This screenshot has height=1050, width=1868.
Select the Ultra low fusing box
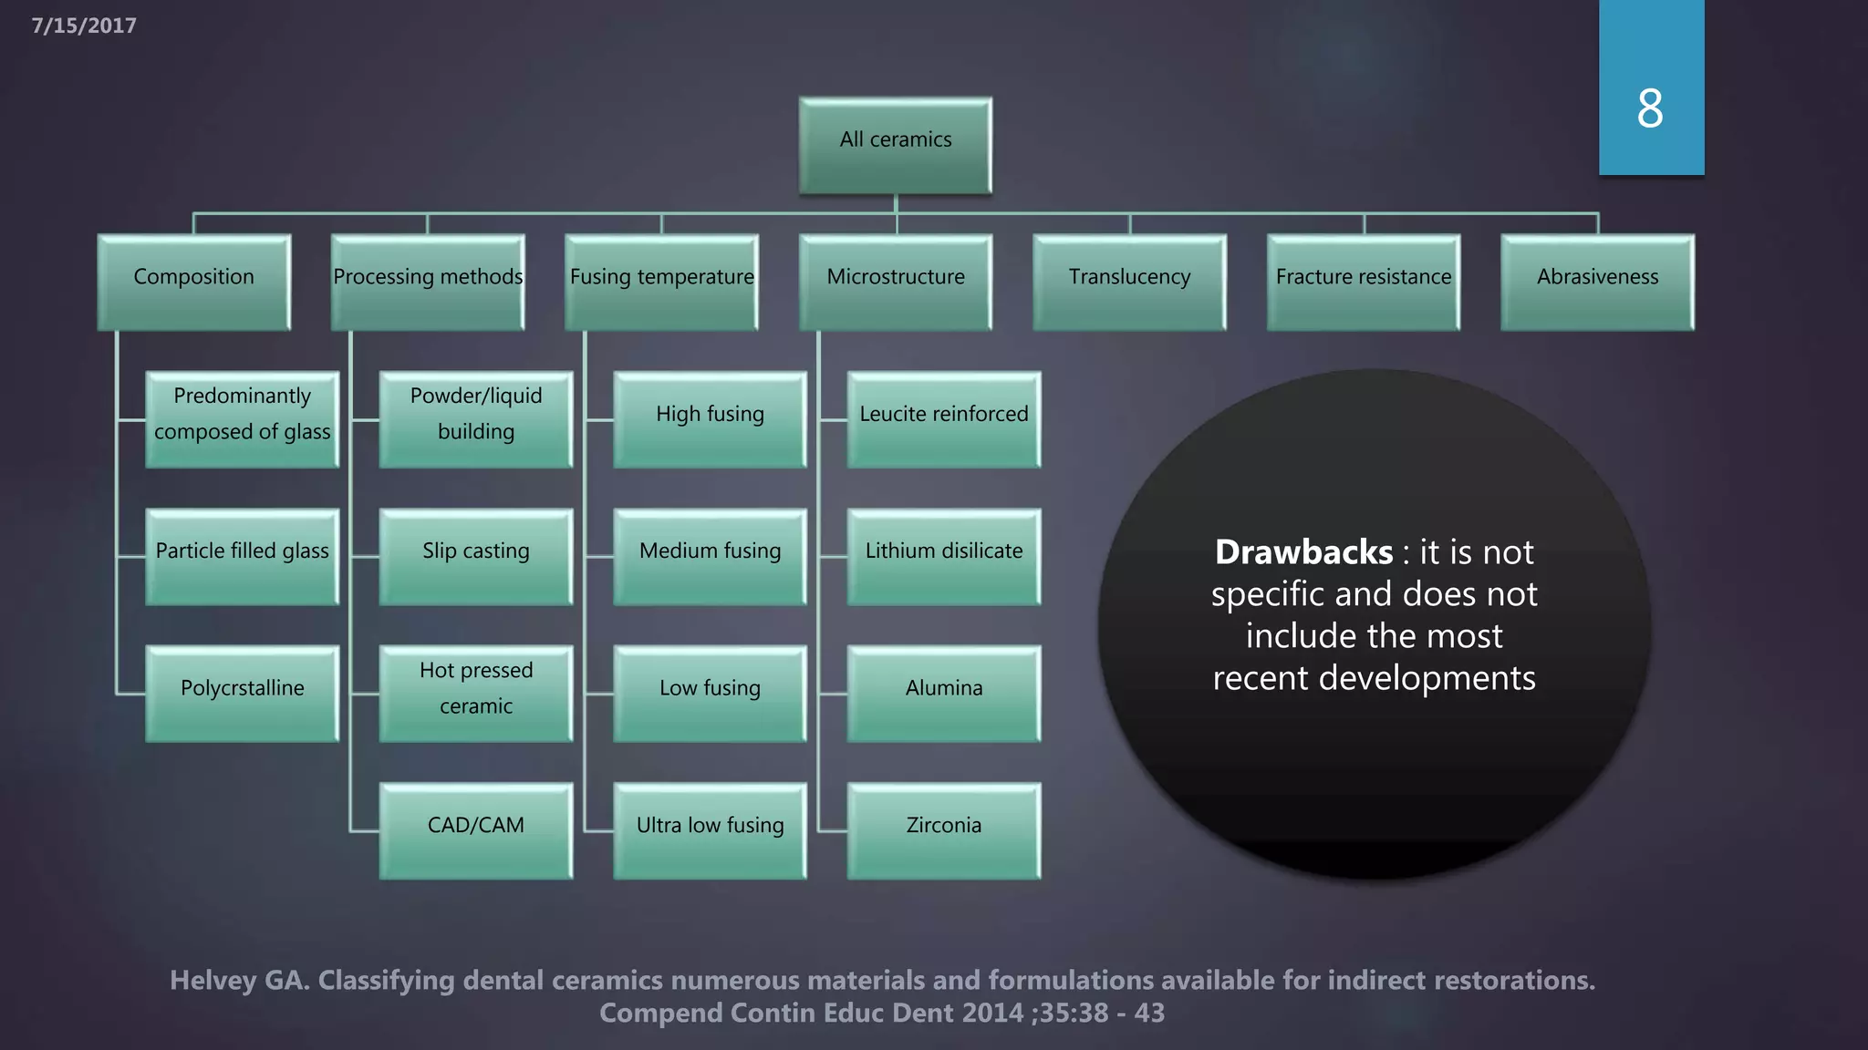click(710, 830)
